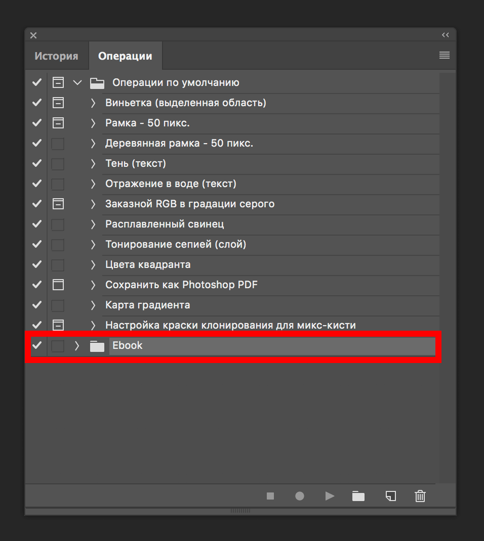Viewport: 484px width, 541px height.
Task: Create new action set folder icon
Action: [358, 496]
